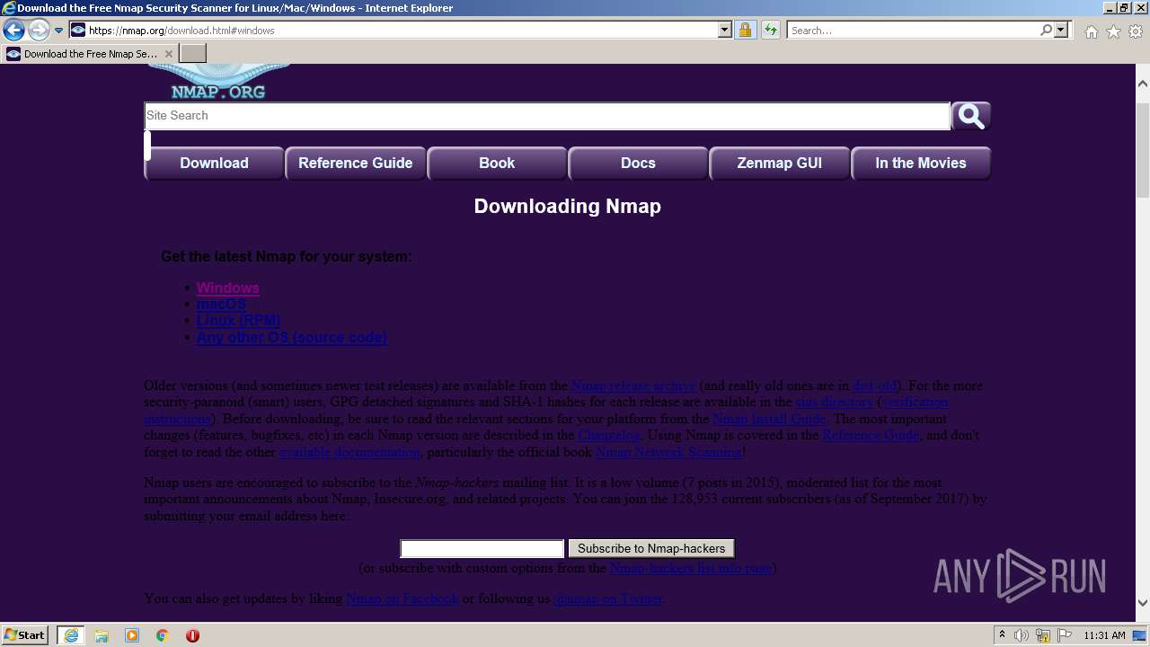Open the available documentation link

[x=350, y=452]
